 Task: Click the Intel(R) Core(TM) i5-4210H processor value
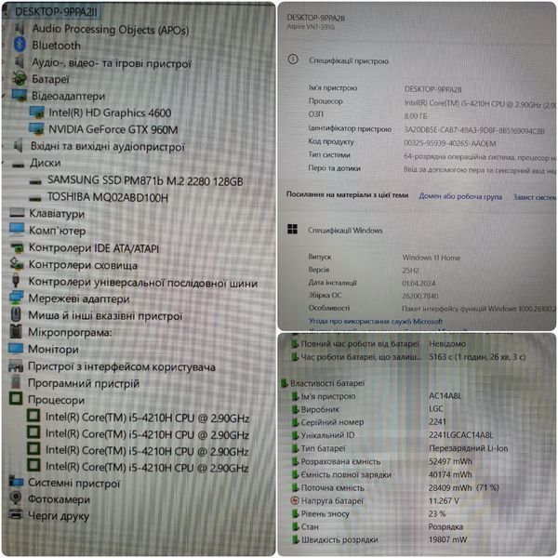pyautogui.click(x=480, y=103)
